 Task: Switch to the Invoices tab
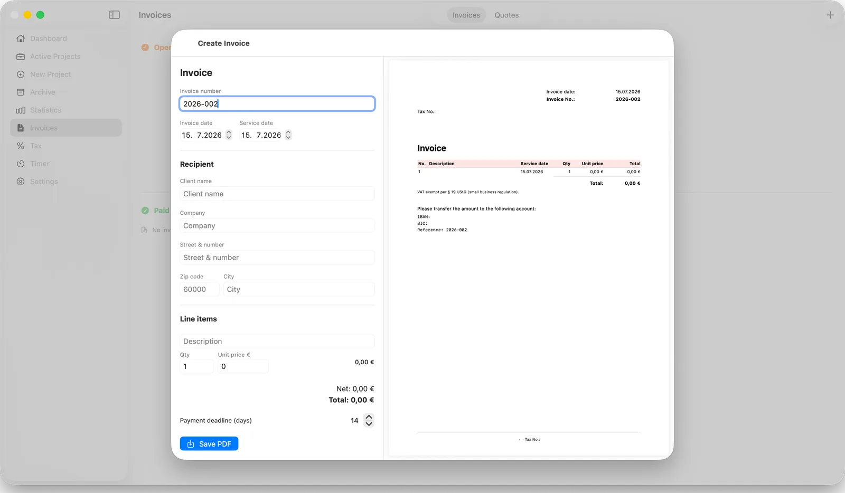click(466, 15)
